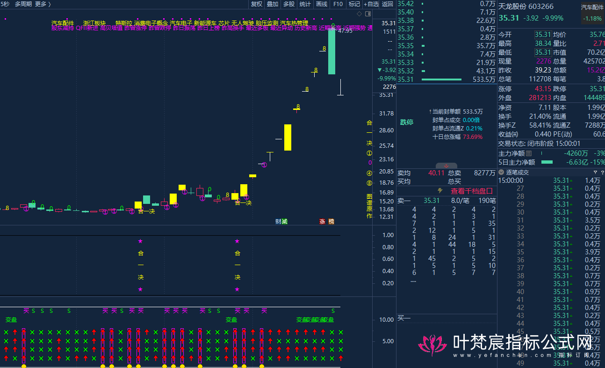Click the 标记 mark button
The width and height of the screenshot is (605, 368).
[354, 4]
